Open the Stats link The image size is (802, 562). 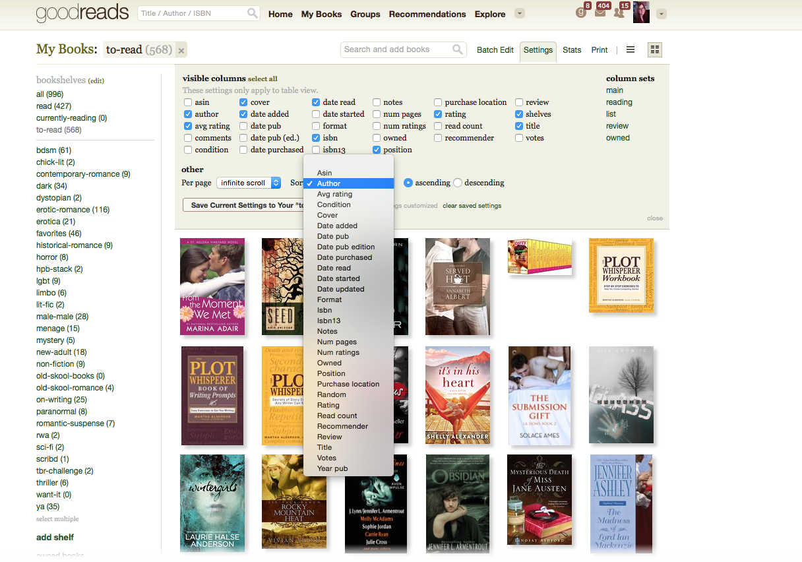572,49
